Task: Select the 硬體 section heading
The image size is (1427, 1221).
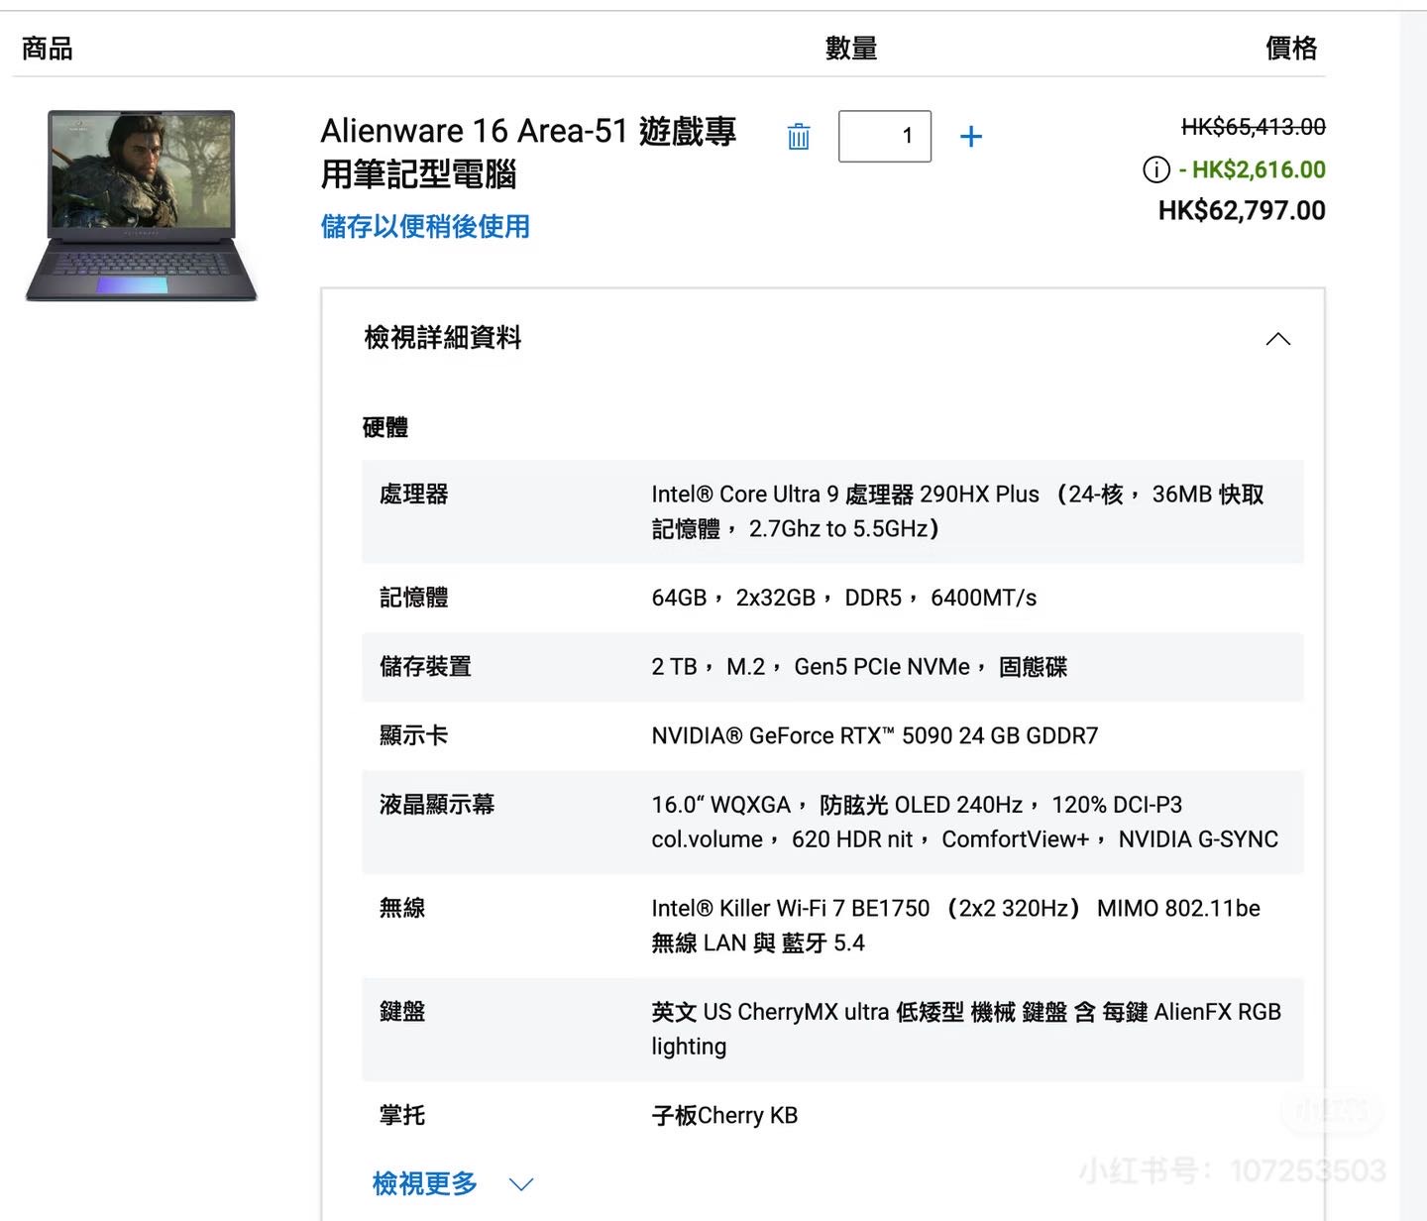Action: tap(385, 427)
